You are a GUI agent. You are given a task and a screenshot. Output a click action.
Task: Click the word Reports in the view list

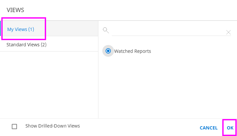click(143, 51)
